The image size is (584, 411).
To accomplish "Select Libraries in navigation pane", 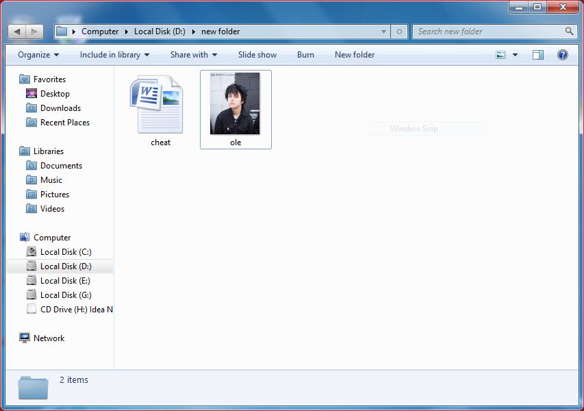I will [41, 151].
